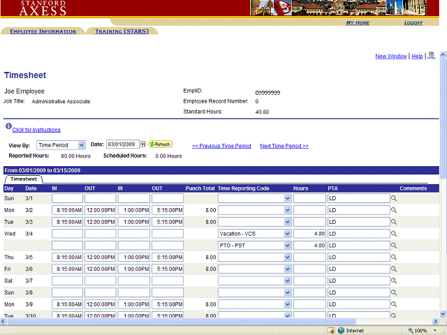This screenshot has height=335, width=447.
Task: Click the http icon next to Help
Action: [x=431, y=56]
